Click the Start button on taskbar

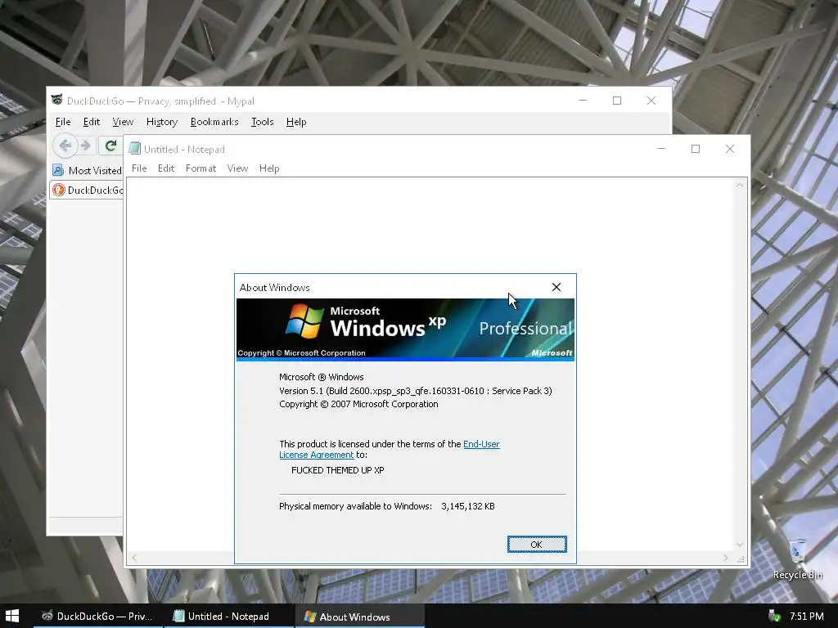click(11, 617)
